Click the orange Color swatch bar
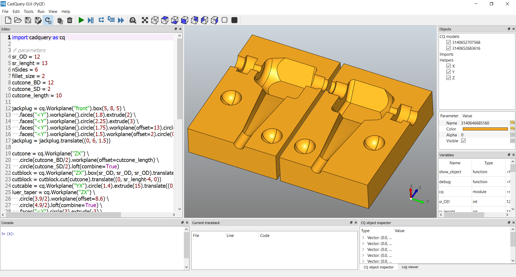The image size is (516, 277). click(x=485, y=129)
